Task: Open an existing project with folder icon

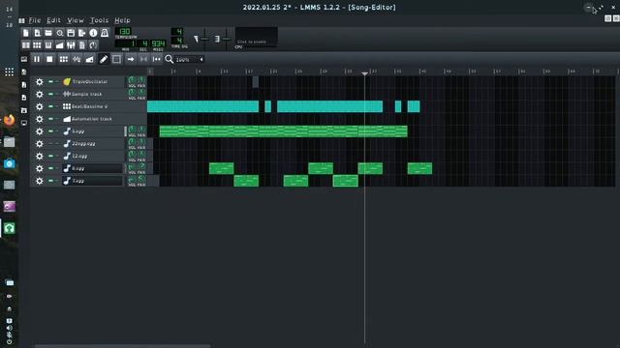Action: pos(48,33)
